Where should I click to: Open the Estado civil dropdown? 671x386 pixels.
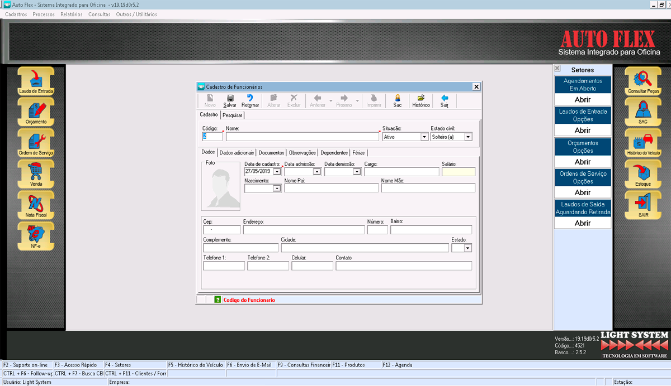(x=468, y=137)
